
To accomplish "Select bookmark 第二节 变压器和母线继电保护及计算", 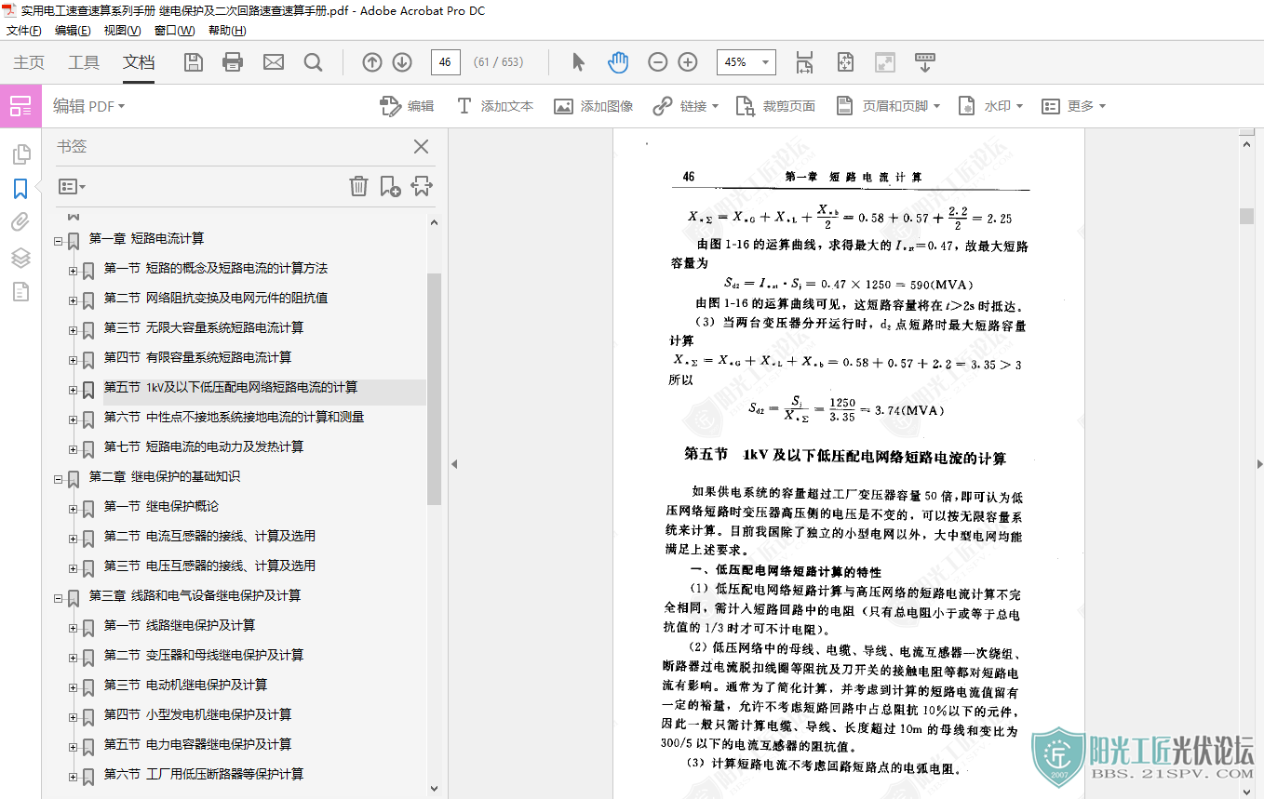I will pyautogui.click(x=204, y=655).
